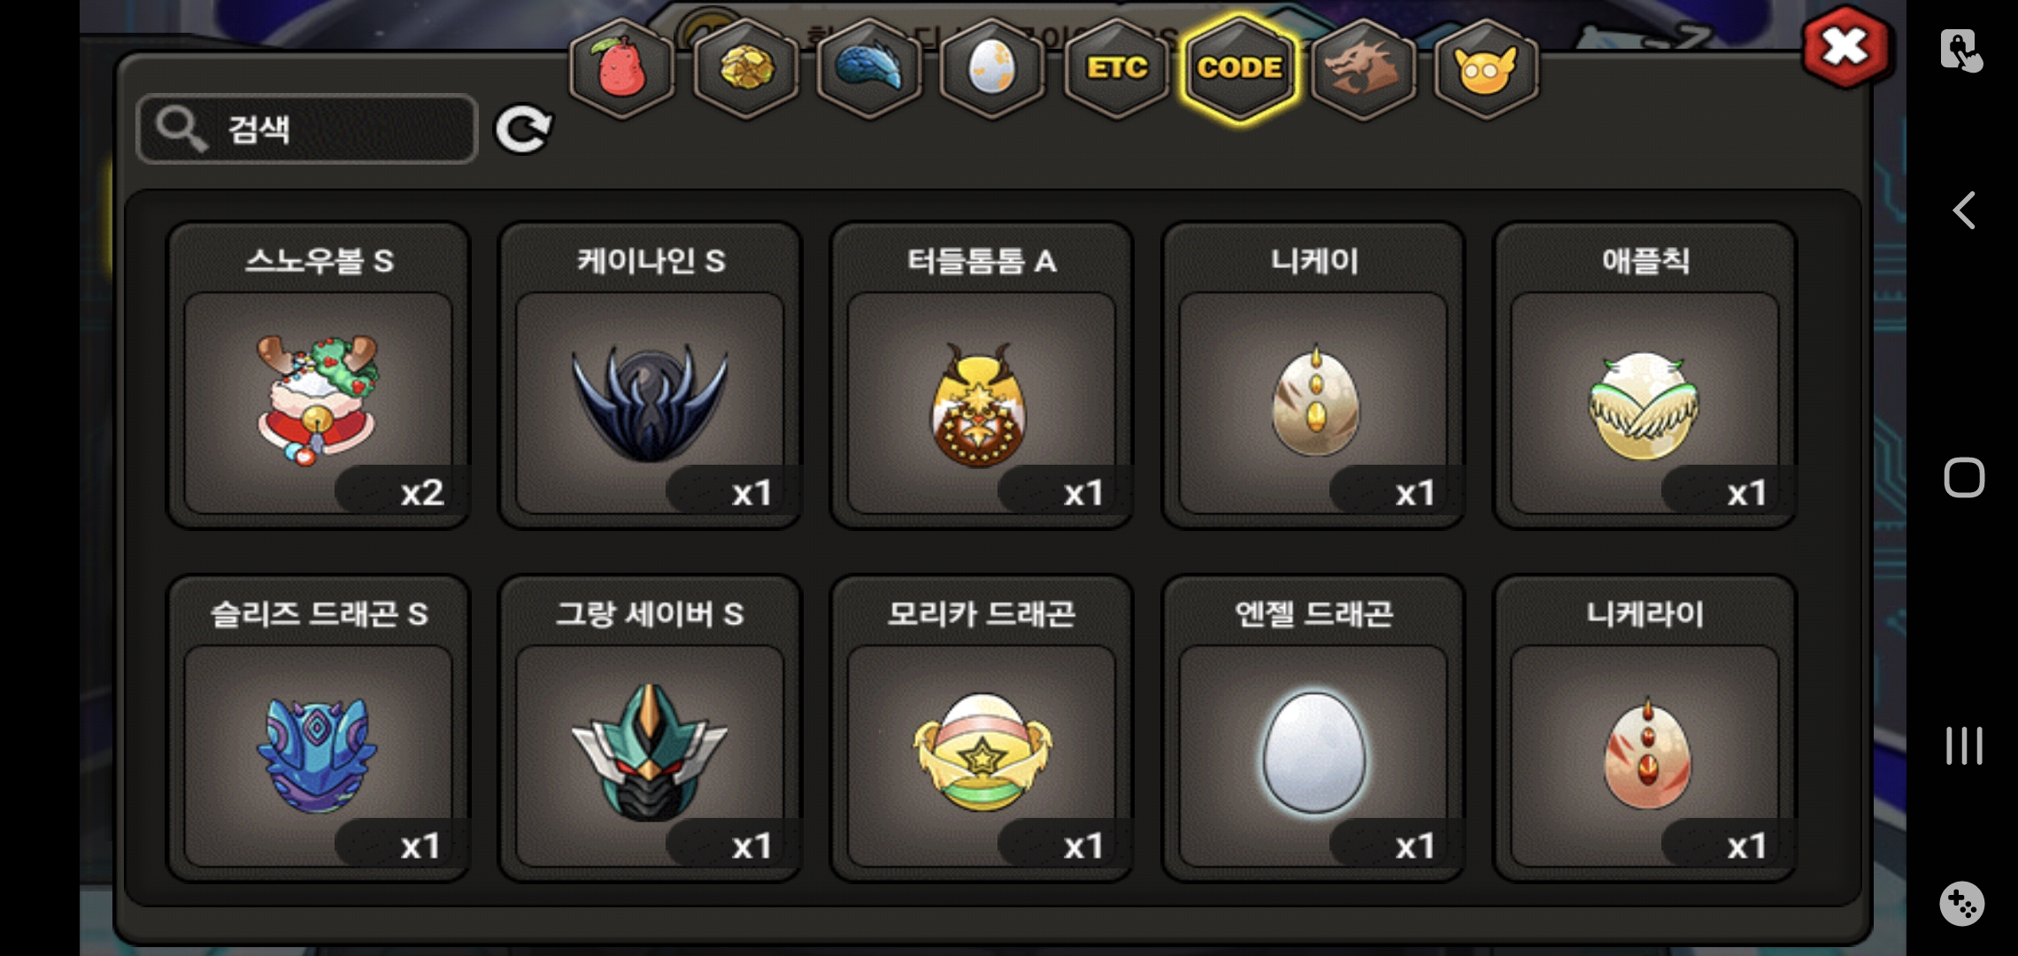
Task: Close the inventory with red X
Action: tap(1845, 48)
